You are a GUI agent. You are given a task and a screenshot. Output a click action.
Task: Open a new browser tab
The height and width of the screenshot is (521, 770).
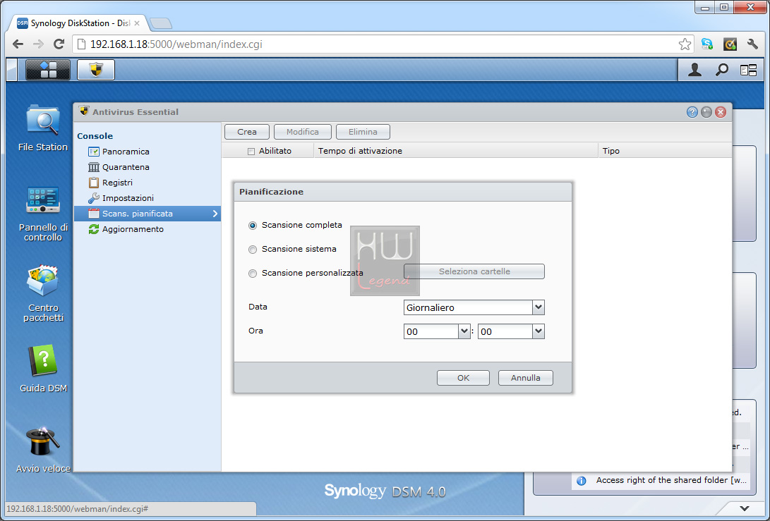point(161,23)
